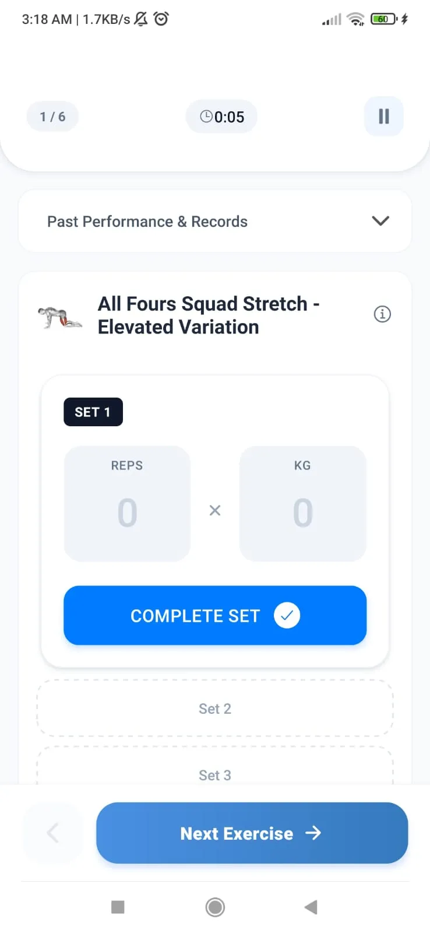The width and height of the screenshot is (430, 933).
Task: Click the clock icon in the timer
Action: click(x=206, y=117)
